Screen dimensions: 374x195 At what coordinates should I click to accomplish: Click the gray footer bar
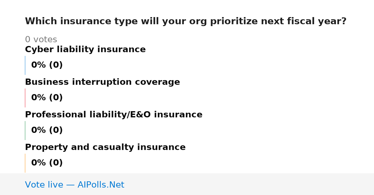tap(187, 184)
